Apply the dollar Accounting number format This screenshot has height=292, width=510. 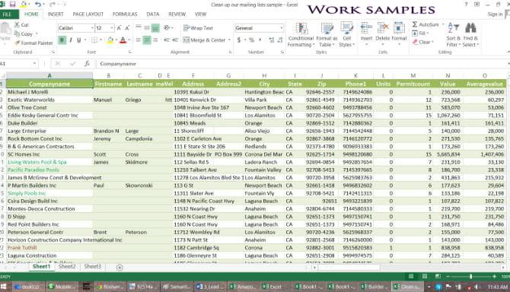tap(239, 40)
